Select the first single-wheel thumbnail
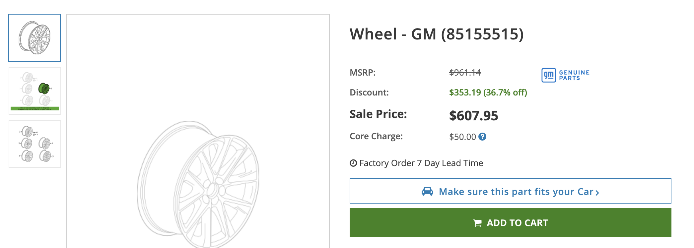 (35, 38)
